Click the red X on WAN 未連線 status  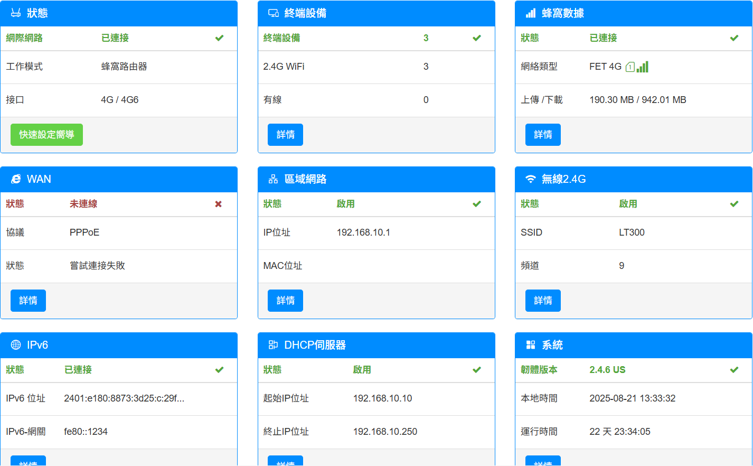[218, 204]
